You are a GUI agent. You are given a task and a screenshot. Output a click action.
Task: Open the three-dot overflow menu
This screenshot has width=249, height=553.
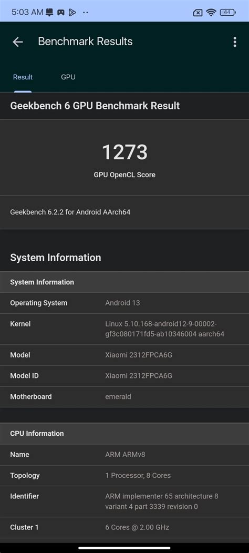coord(234,42)
